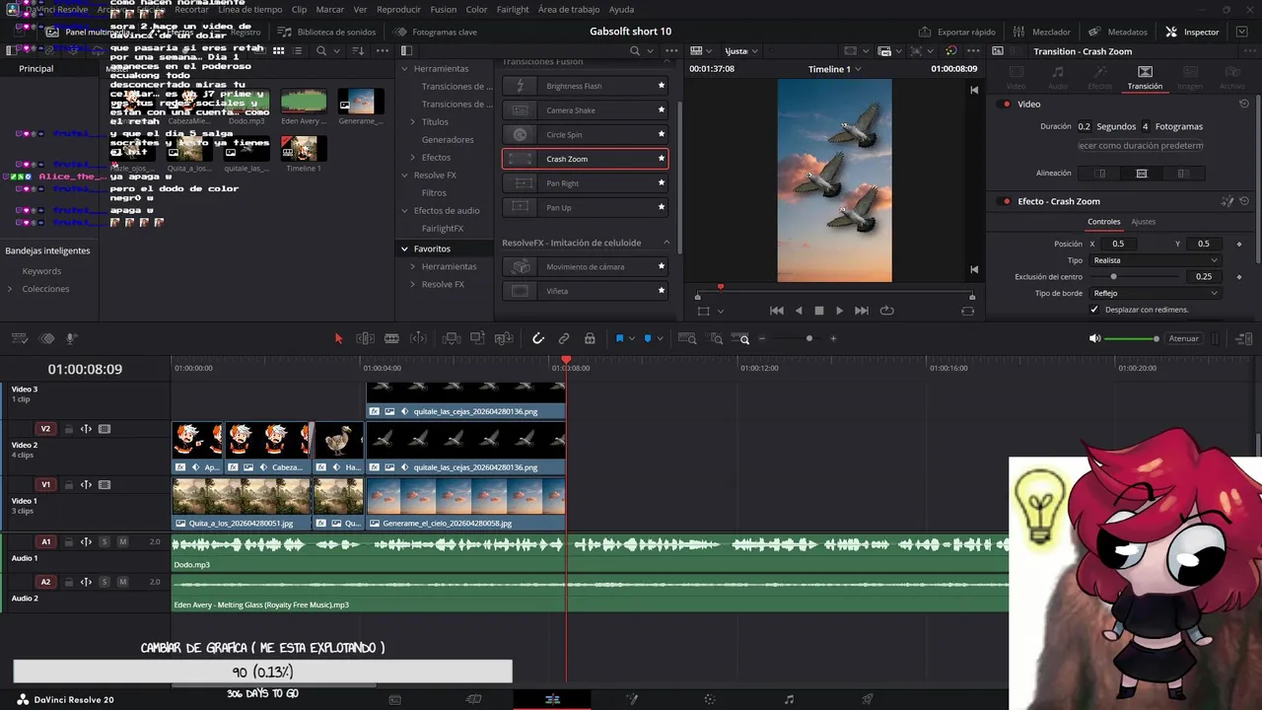Screen dimensions: 1262x710
Task: Open the Fairlight page music note icon
Action: tap(789, 699)
